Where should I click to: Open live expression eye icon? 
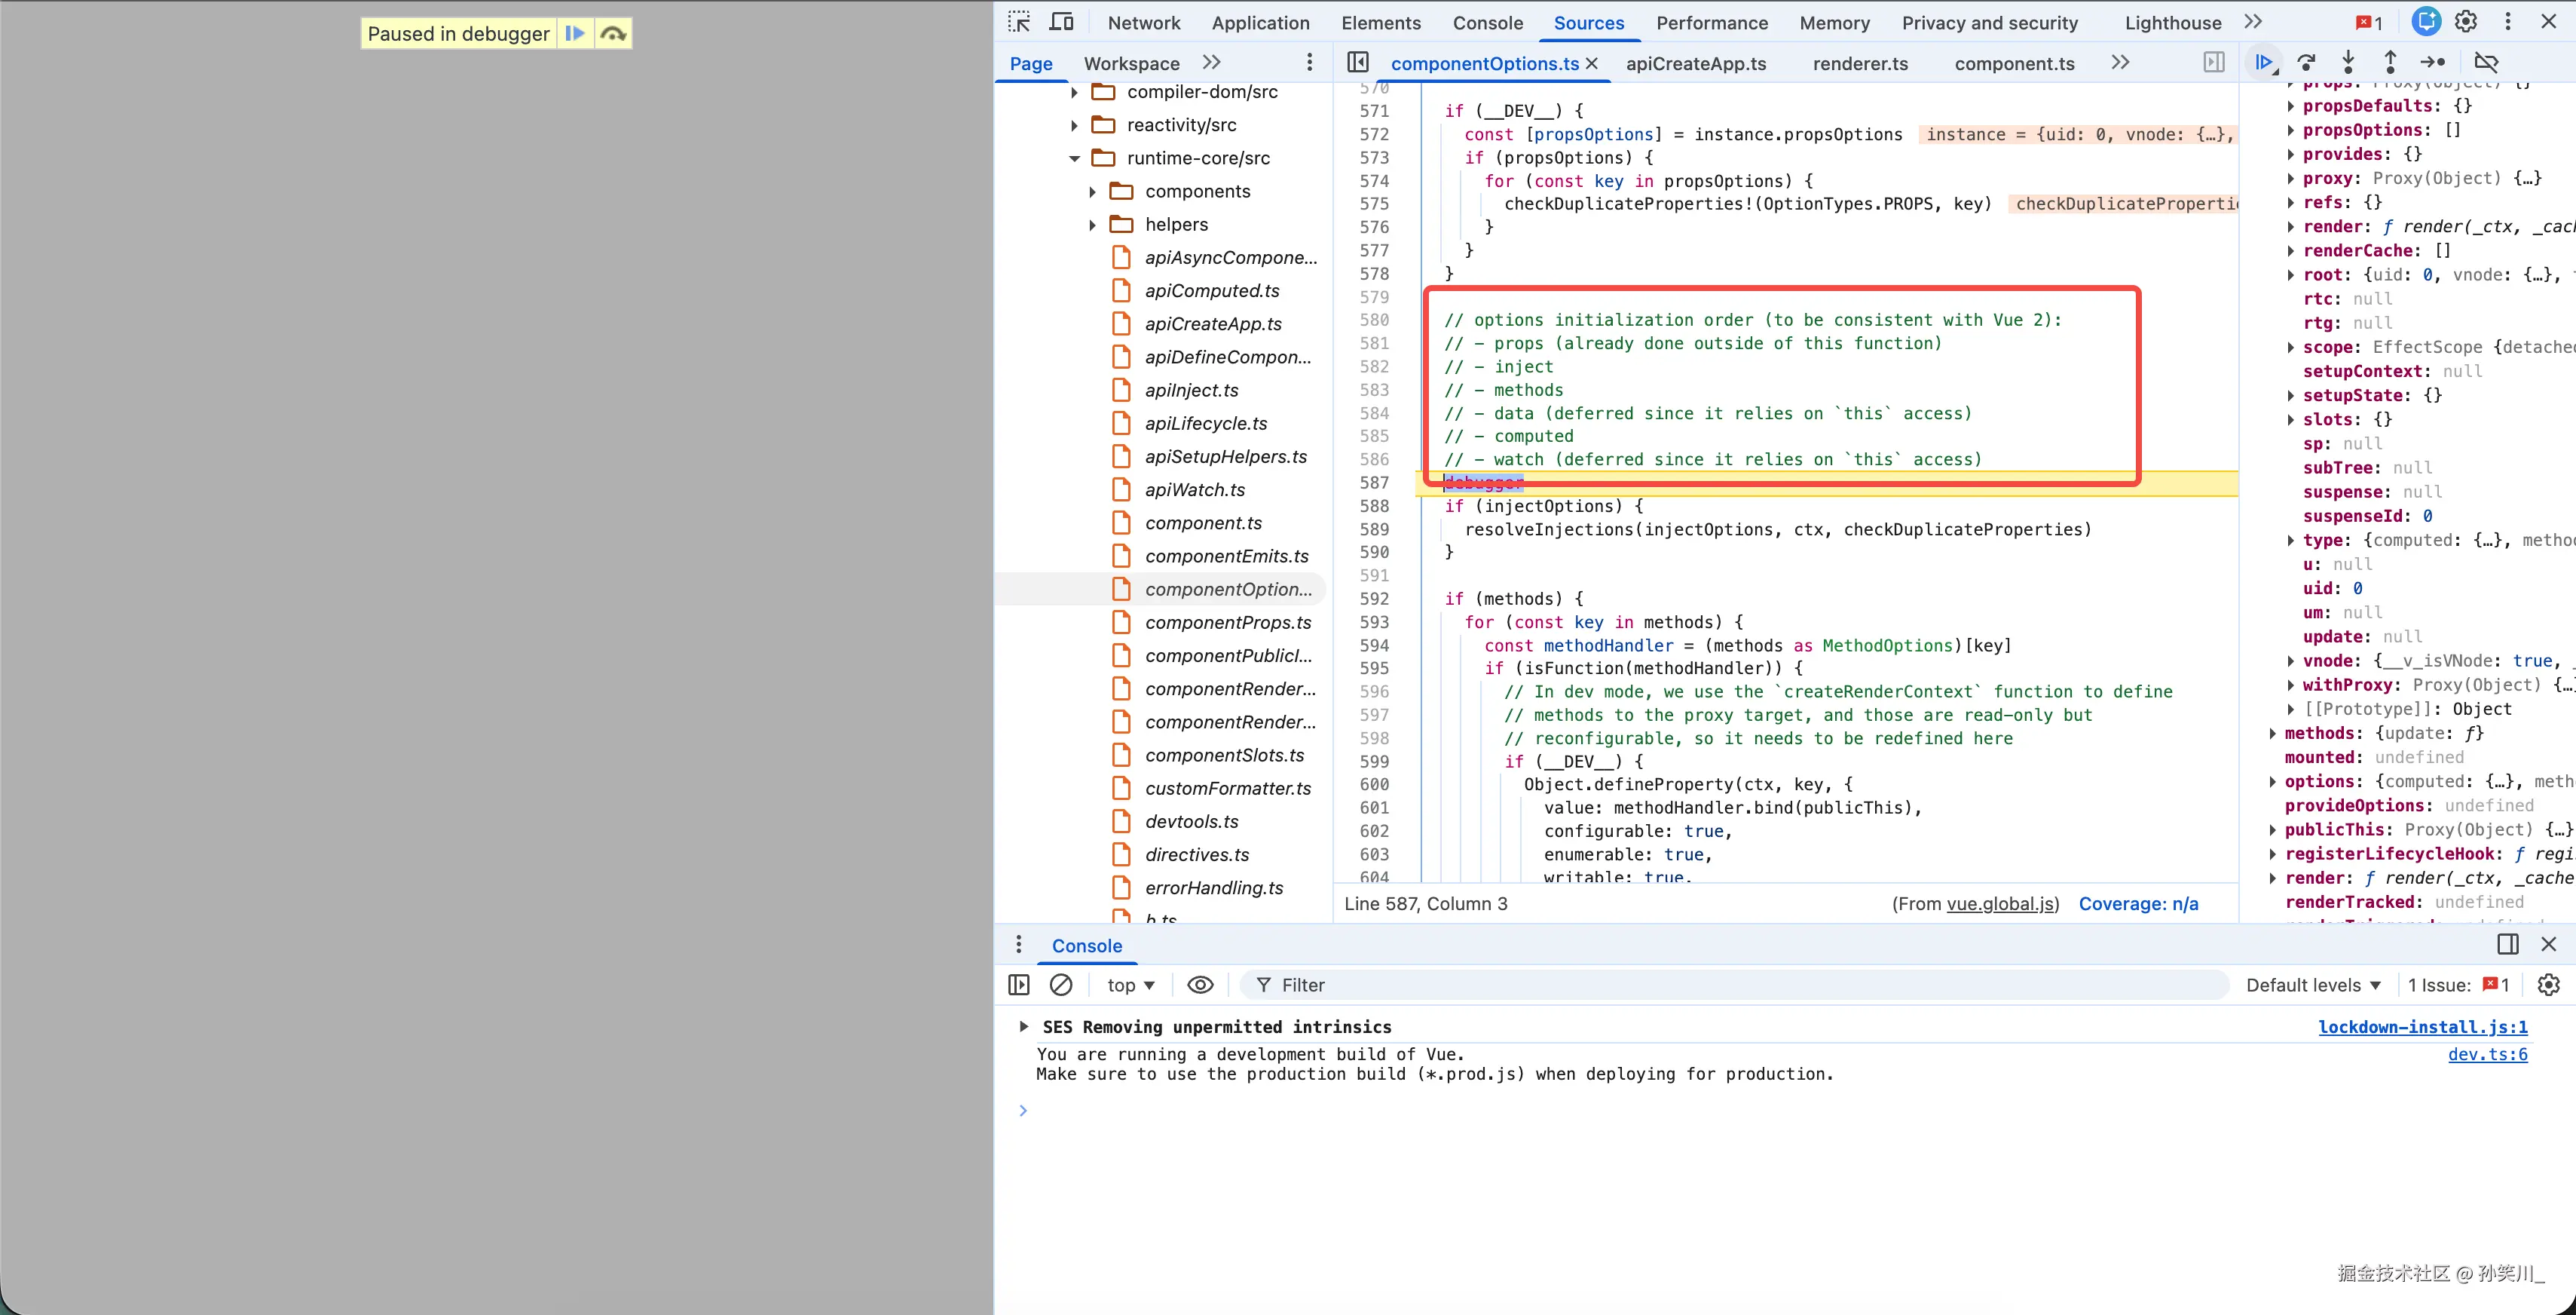click(1200, 985)
